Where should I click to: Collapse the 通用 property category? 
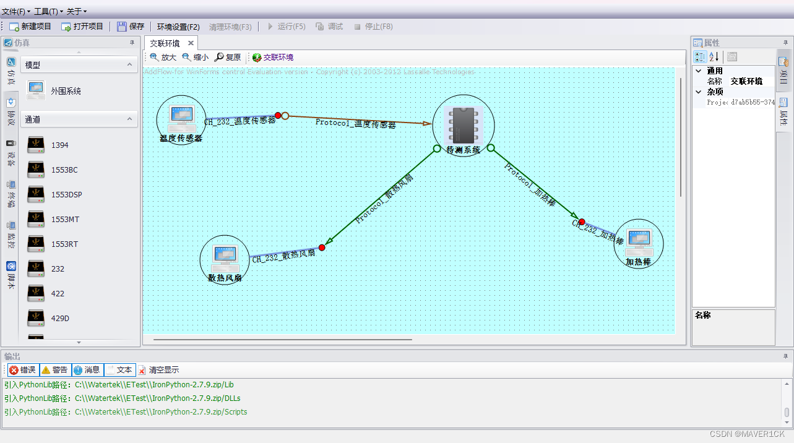pyautogui.click(x=699, y=71)
